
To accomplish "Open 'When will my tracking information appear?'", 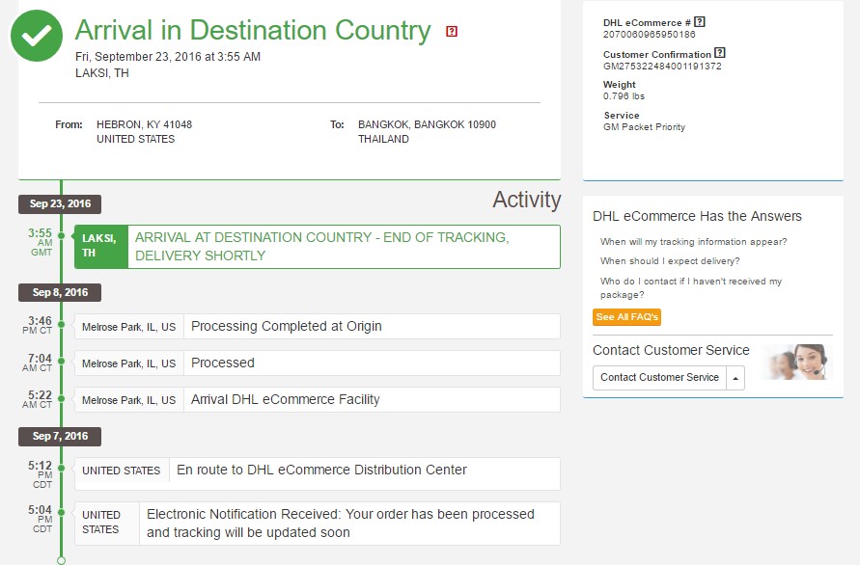I will [x=693, y=242].
